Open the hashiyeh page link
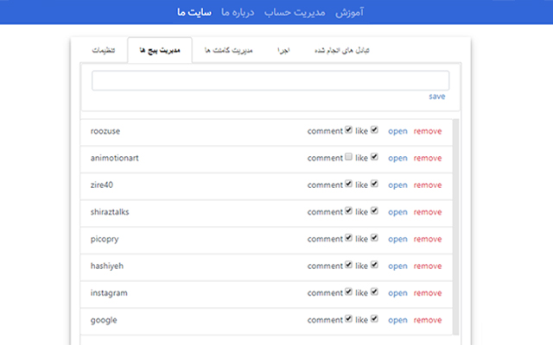The height and width of the screenshot is (345, 553). [397, 267]
